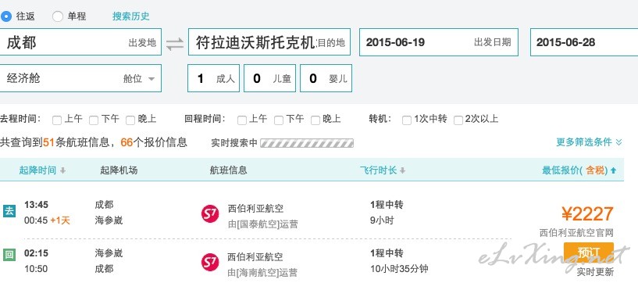Check 回程时间 晚上 checkbox
The height and width of the screenshot is (283, 638).
click(x=315, y=120)
